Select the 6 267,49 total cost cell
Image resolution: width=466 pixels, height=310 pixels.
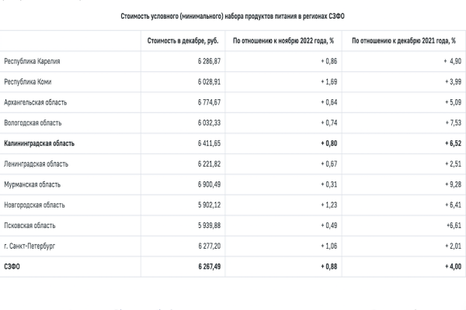(209, 267)
